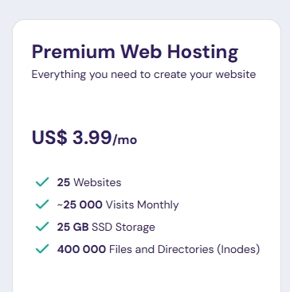Viewport: 290px width, 292px height.
Task: Click the word Hosting in the title
Action: 202,53
